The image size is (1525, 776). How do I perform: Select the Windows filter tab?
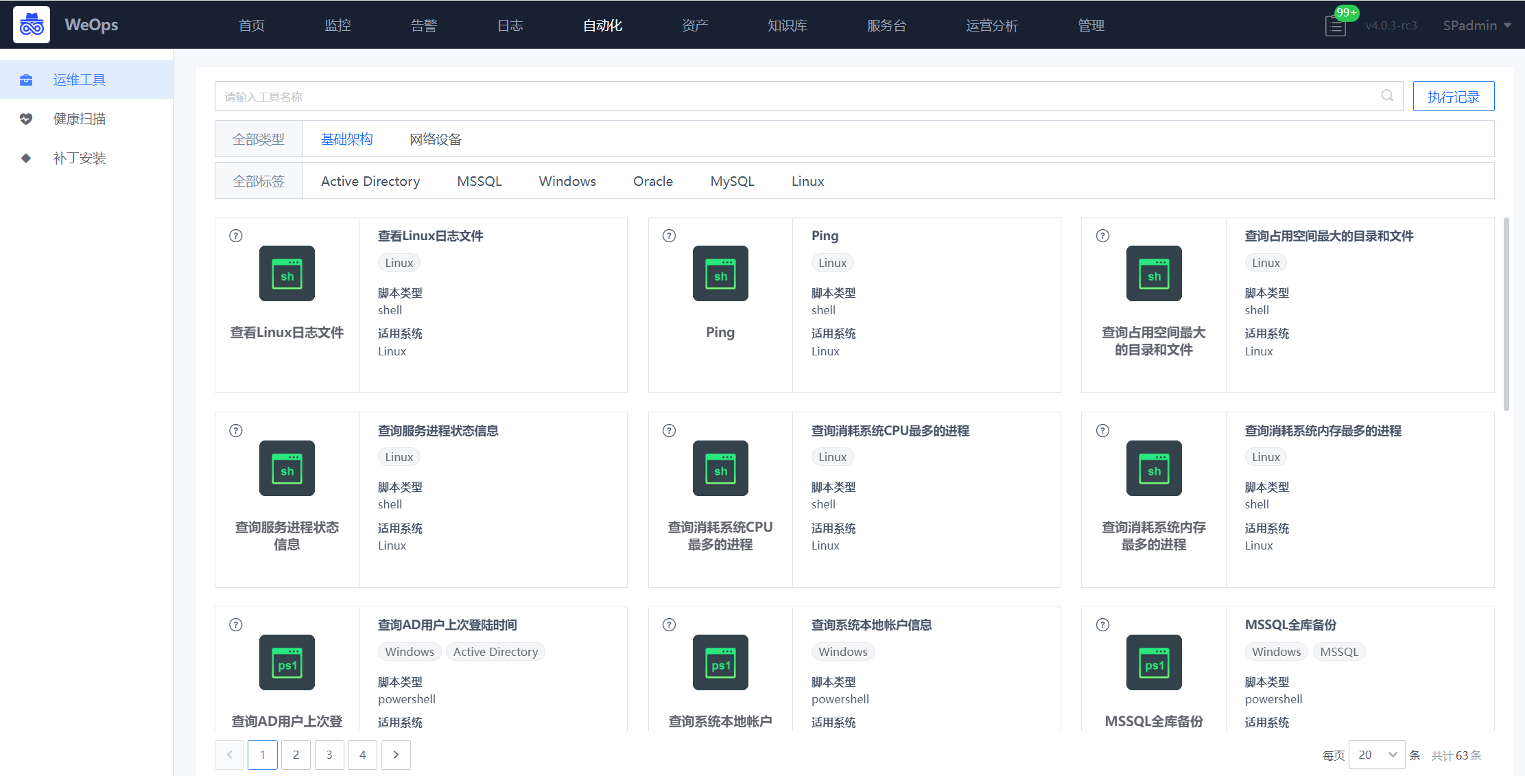tap(567, 180)
